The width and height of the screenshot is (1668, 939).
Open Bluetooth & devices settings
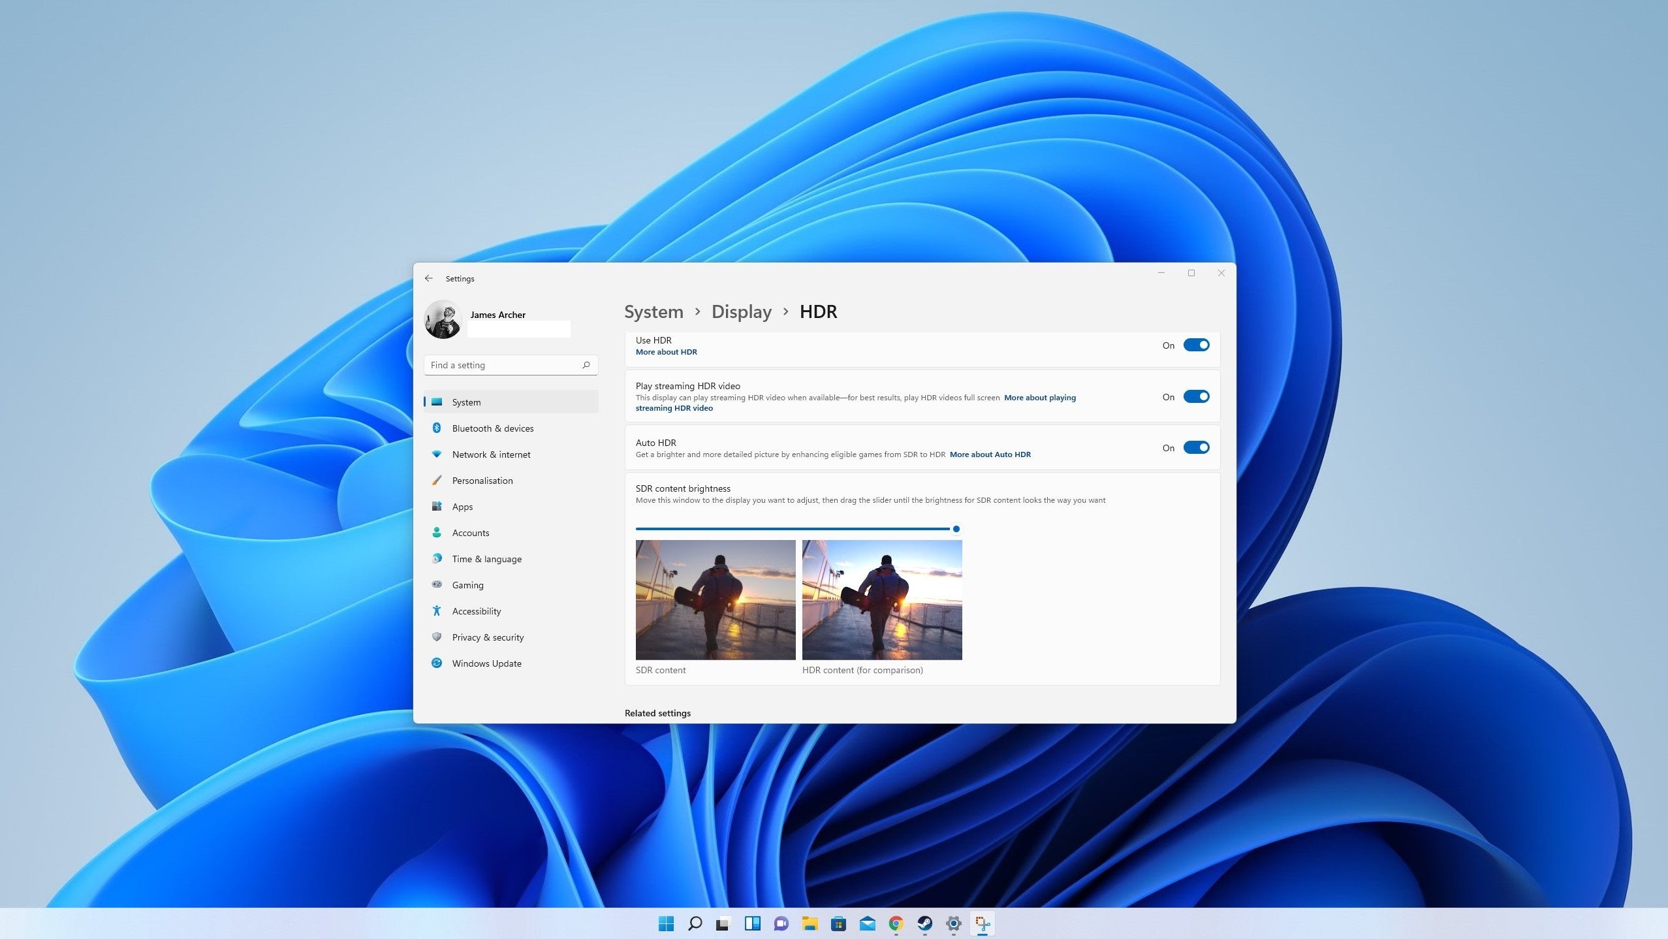(492, 428)
